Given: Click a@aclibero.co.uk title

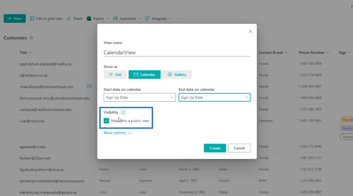Looking at the screenshot, I should coord(34,75).
